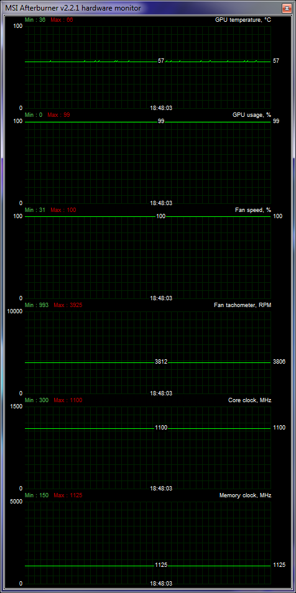The image size is (296, 593).
Task: Click the Min 300 core clock reading
Action: coord(36,400)
